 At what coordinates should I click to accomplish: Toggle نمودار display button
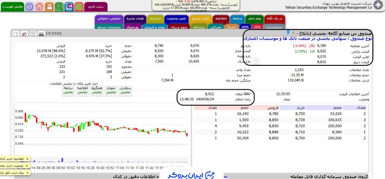pyautogui.click(x=111, y=91)
